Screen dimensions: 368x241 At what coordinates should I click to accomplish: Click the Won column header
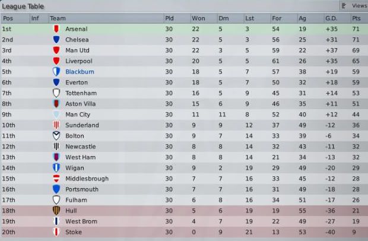click(x=198, y=18)
